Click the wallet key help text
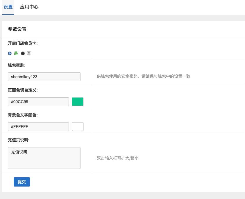 [x=144, y=76]
